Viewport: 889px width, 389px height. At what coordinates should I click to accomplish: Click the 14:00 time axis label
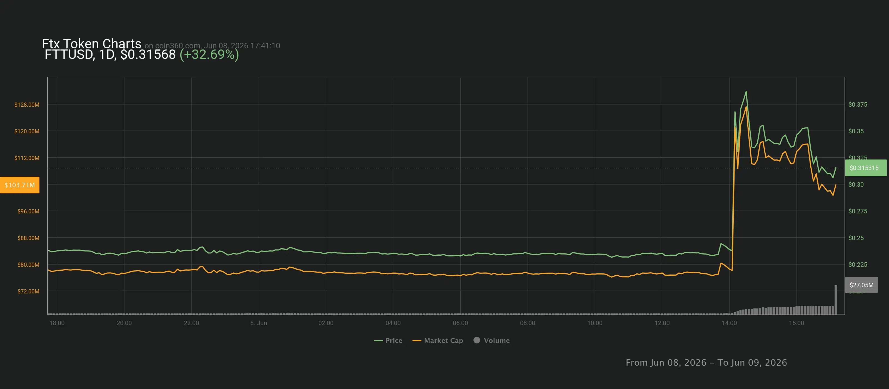[x=729, y=323]
